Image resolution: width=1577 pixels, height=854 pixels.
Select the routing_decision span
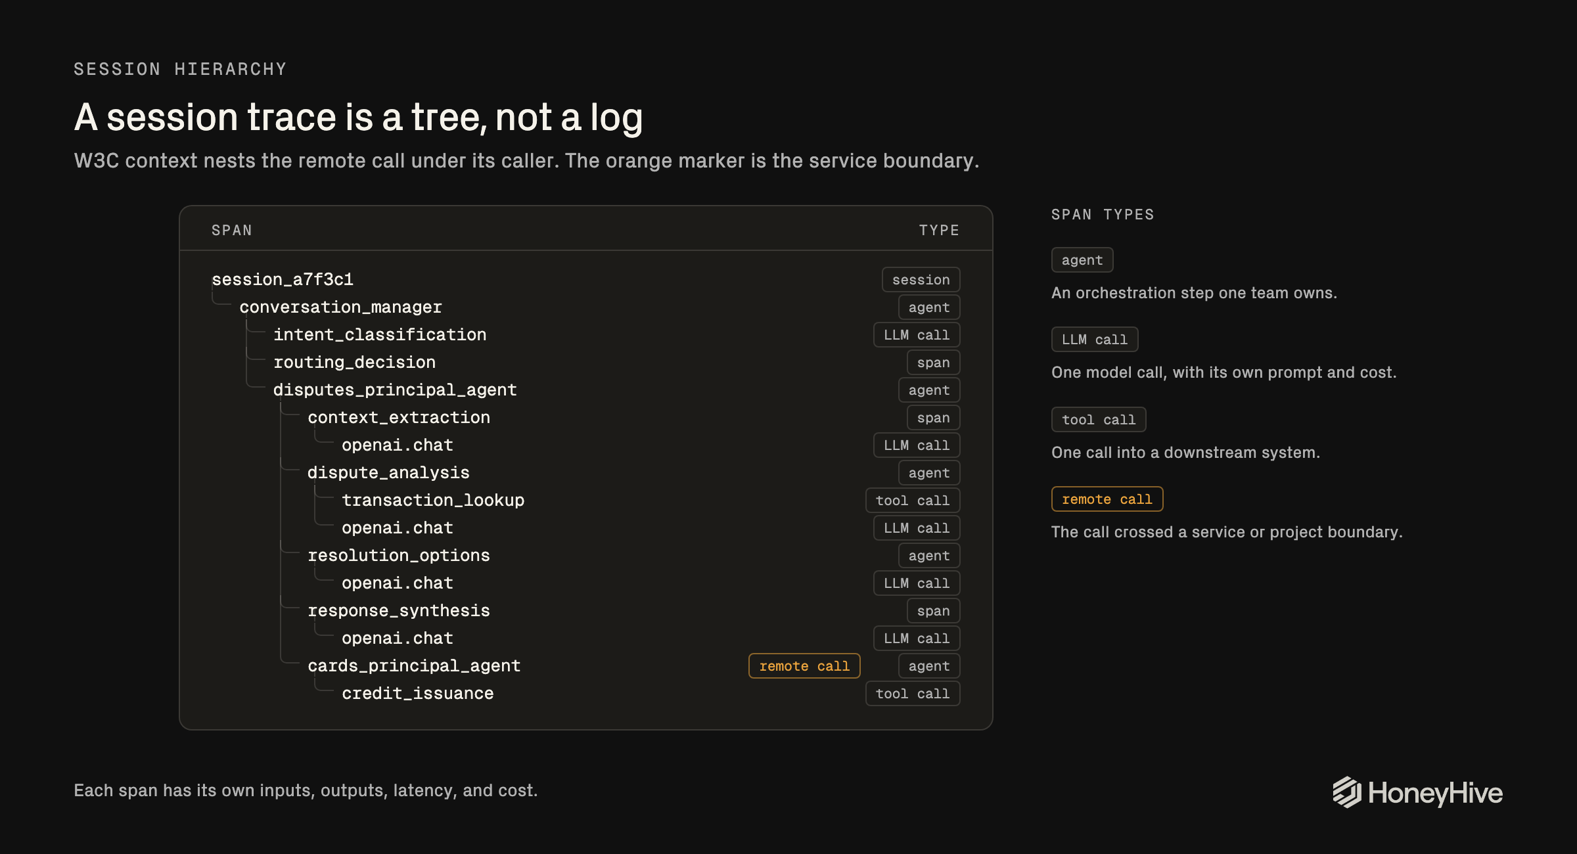point(354,363)
